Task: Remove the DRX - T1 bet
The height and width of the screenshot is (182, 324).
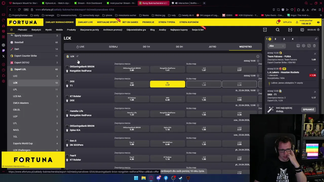Action: 315,92
